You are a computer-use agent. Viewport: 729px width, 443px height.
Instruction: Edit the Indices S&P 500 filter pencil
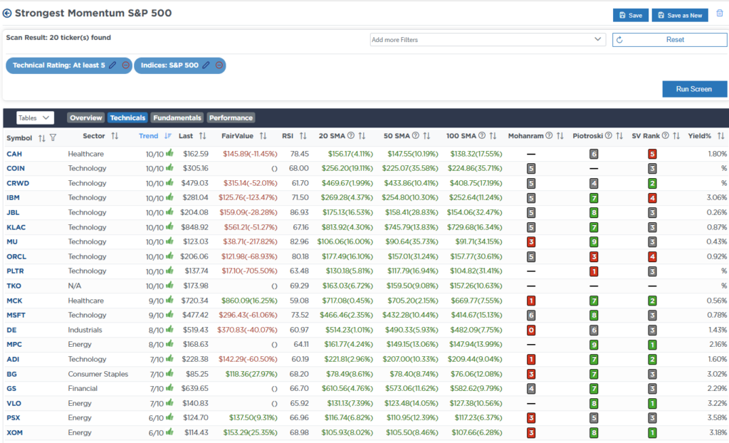(x=206, y=65)
